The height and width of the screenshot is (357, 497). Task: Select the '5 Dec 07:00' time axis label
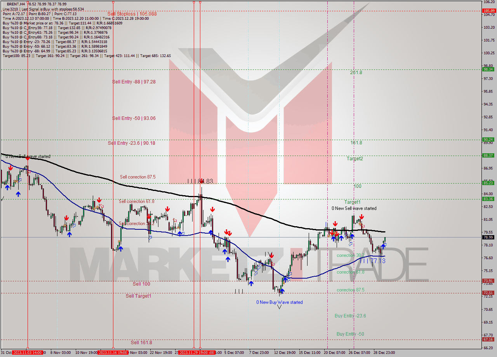[234, 353]
